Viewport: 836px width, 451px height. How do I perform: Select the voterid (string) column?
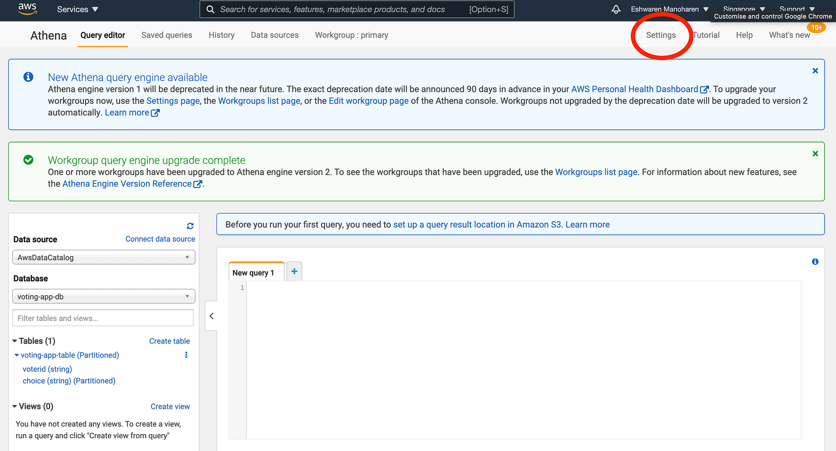pos(47,369)
